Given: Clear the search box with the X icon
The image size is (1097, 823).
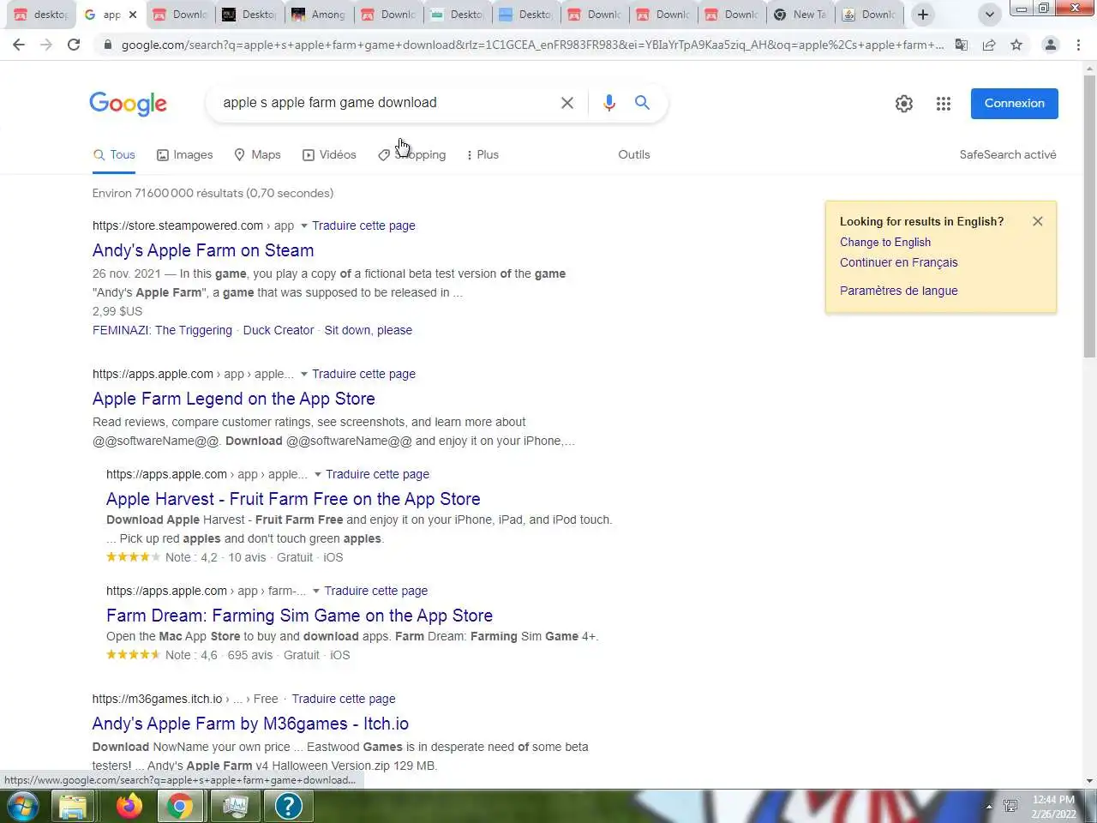Looking at the screenshot, I should tap(567, 103).
